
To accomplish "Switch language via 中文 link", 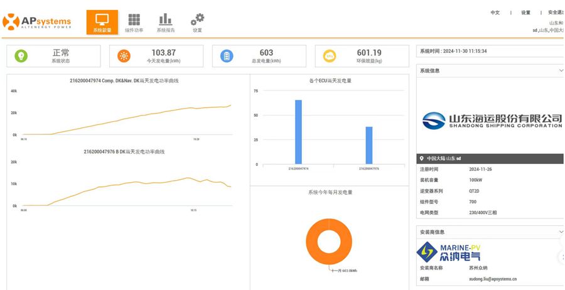I will pyautogui.click(x=495, y=13).
